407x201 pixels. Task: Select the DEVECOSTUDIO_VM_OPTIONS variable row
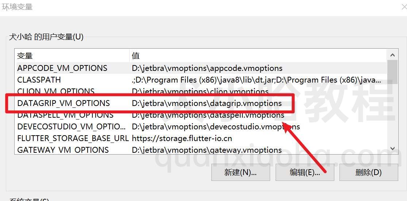tap(200, 127)
